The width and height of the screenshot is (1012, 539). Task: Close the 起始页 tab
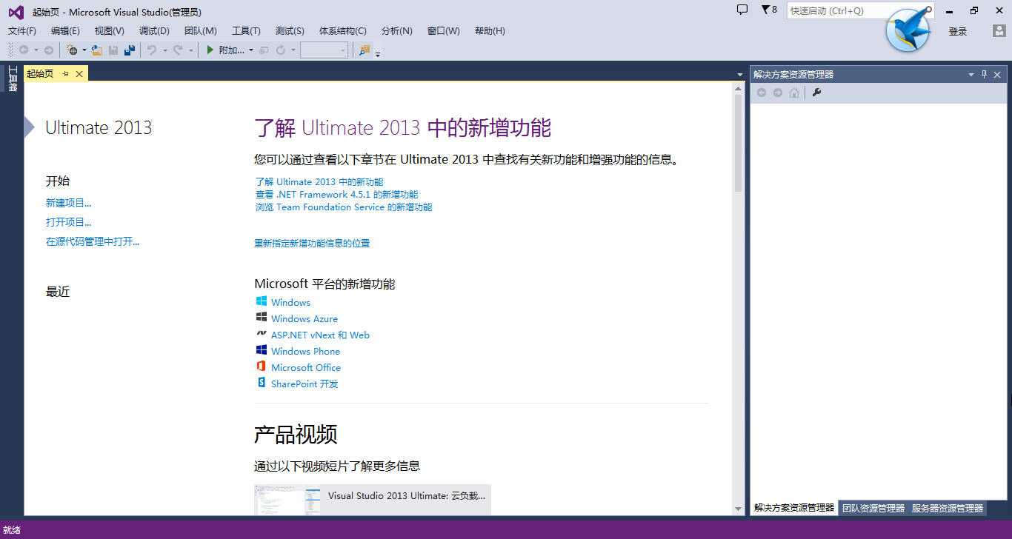79,73
